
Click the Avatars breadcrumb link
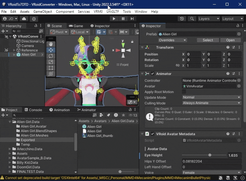tap(100, 121)
